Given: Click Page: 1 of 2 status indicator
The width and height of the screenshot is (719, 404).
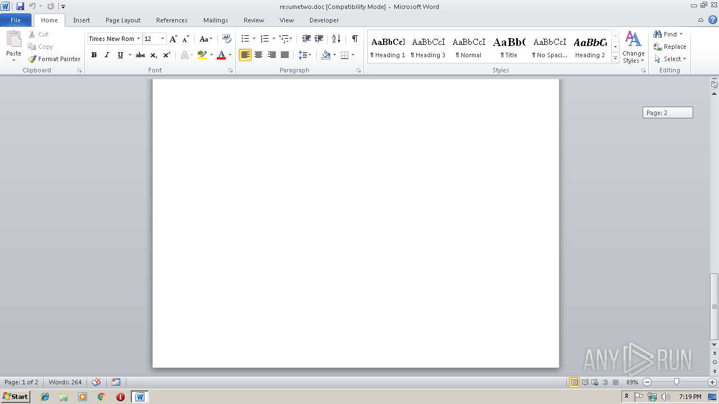Looking at the screenshot, I should (x=21, y=382).
